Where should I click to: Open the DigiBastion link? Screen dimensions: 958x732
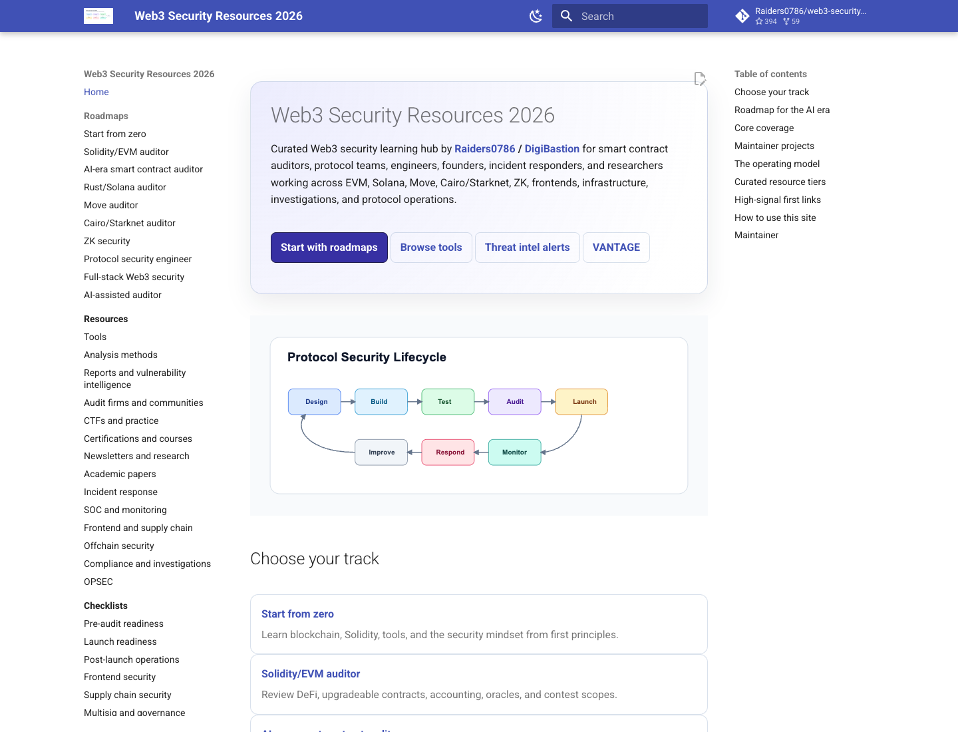click(552, 149)
